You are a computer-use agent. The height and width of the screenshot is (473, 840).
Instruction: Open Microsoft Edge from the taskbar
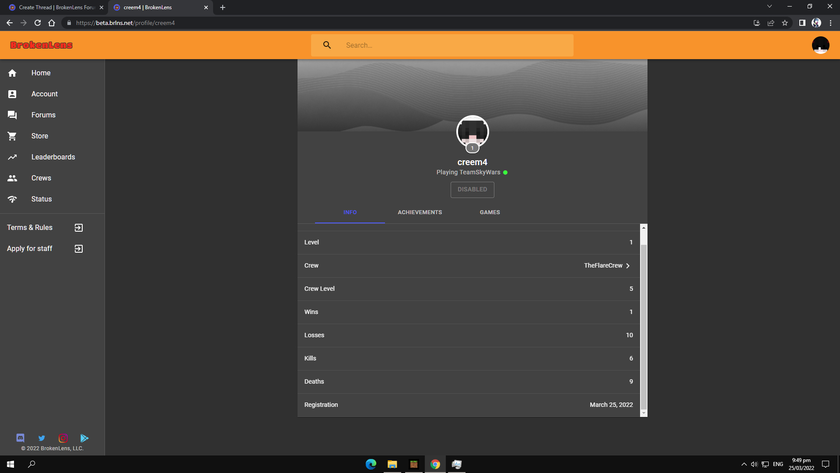coord(371,464)
